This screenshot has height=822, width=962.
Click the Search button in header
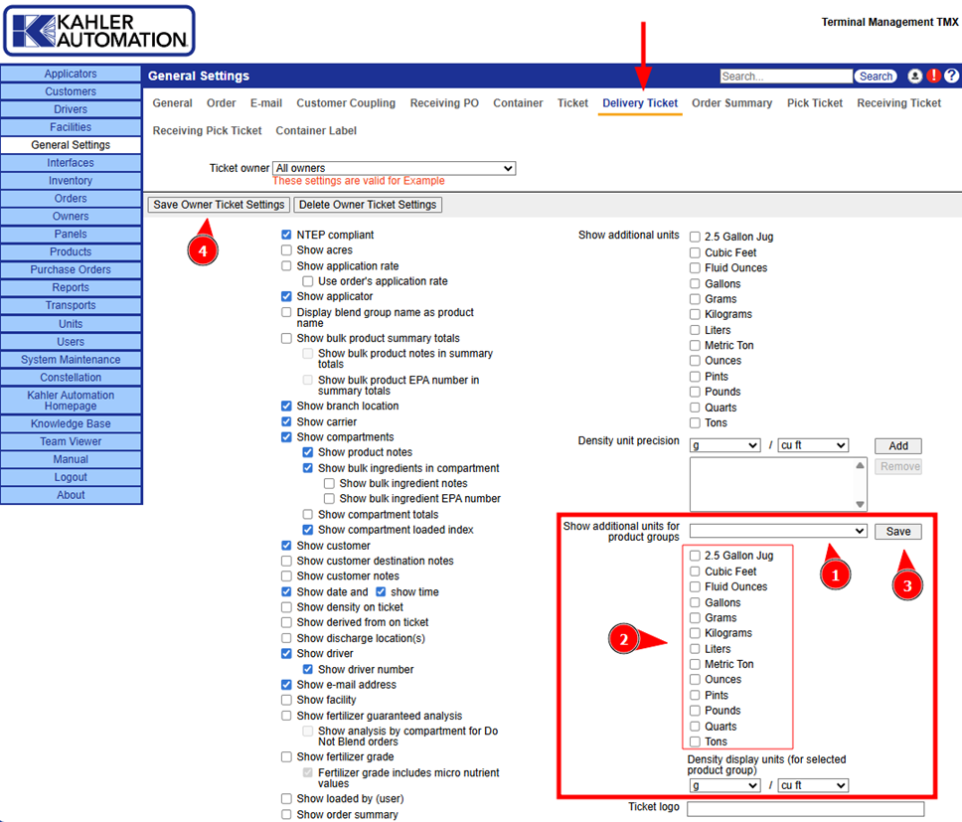876,77
